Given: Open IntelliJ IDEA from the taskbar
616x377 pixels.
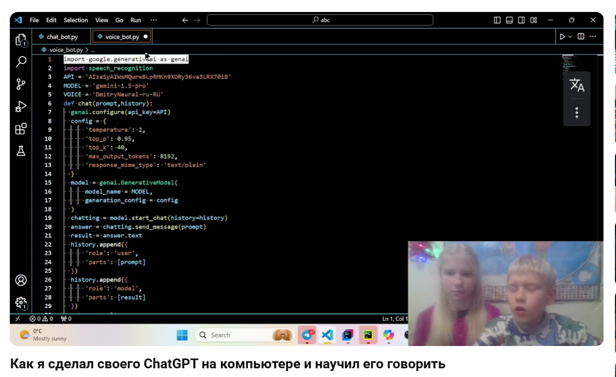Looking at the screenshot, I should 348,335.
